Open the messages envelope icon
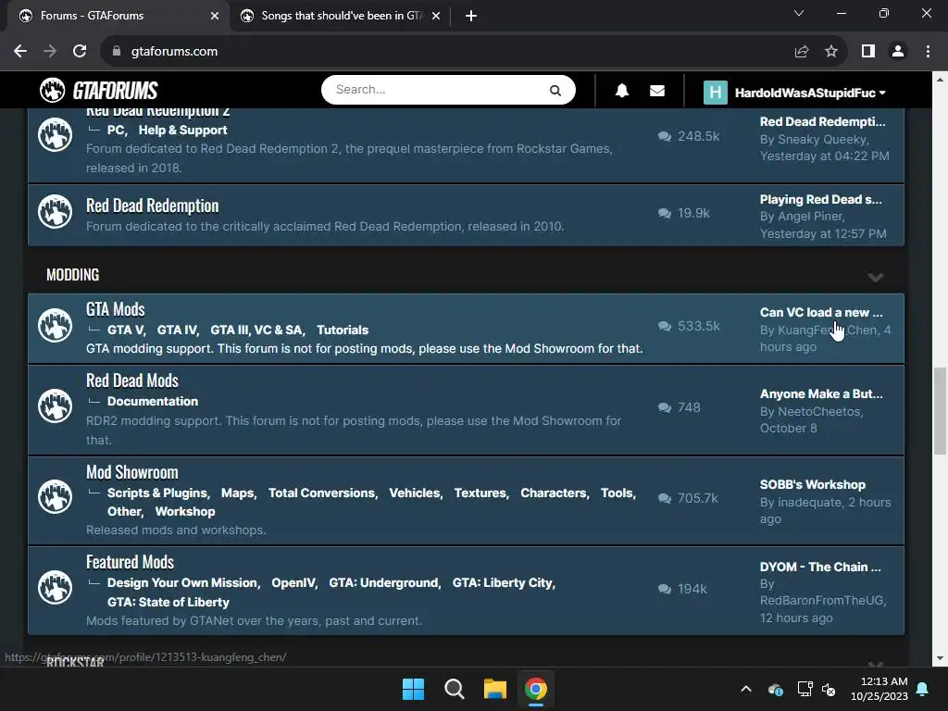Viewport: 948px width, 711px height. [x=657, y=91]
